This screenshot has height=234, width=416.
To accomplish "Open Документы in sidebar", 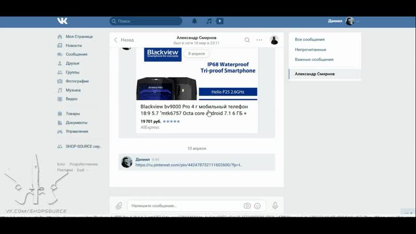I will tap(76, 123).
